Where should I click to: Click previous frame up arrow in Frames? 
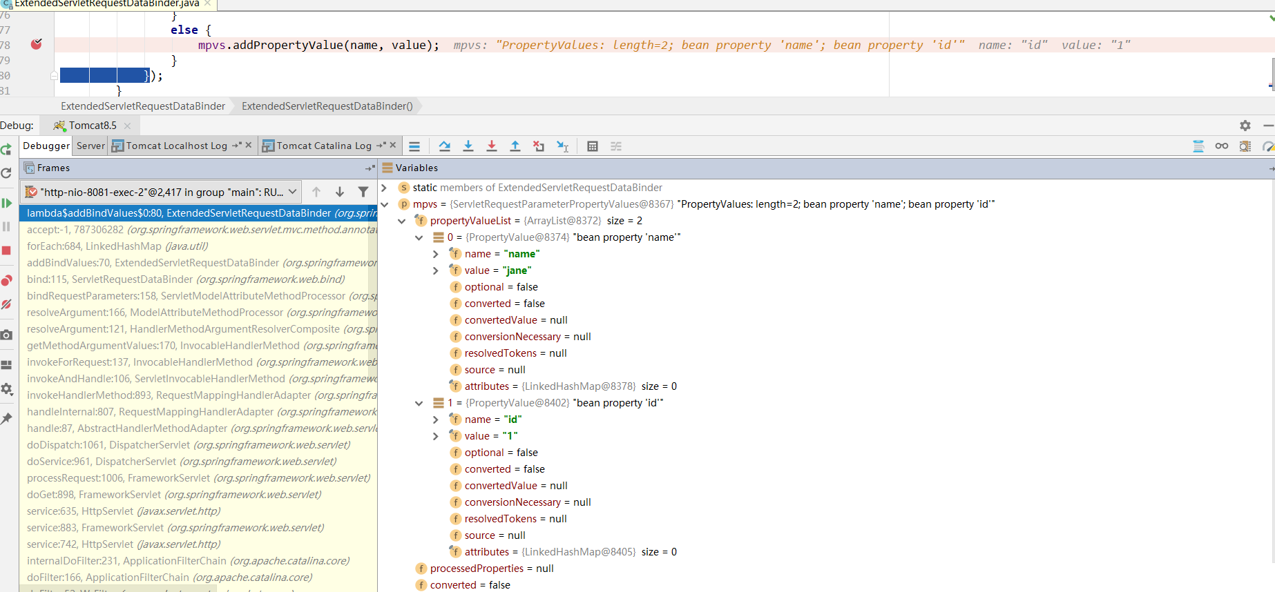(x=316, y=192)
